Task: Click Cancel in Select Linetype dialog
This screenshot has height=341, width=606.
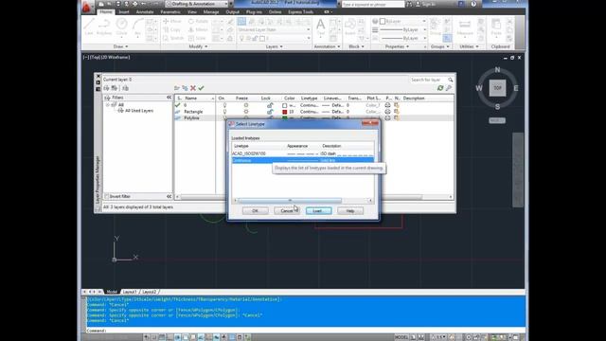Action: (287, 210)
